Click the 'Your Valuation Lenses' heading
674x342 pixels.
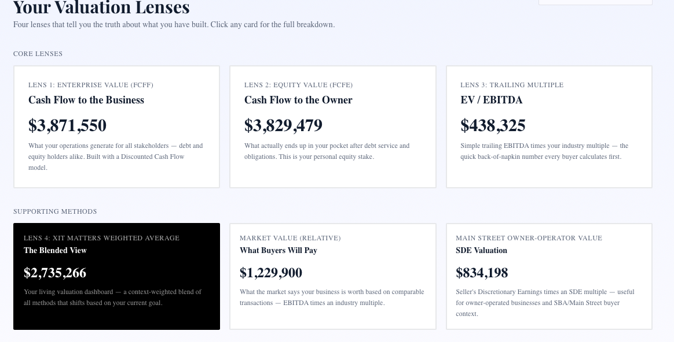pyautogui.click(x=101, y=8)
